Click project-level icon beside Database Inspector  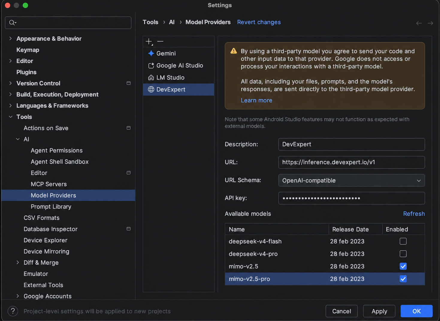pyautogui.click(x=128, y=229)
